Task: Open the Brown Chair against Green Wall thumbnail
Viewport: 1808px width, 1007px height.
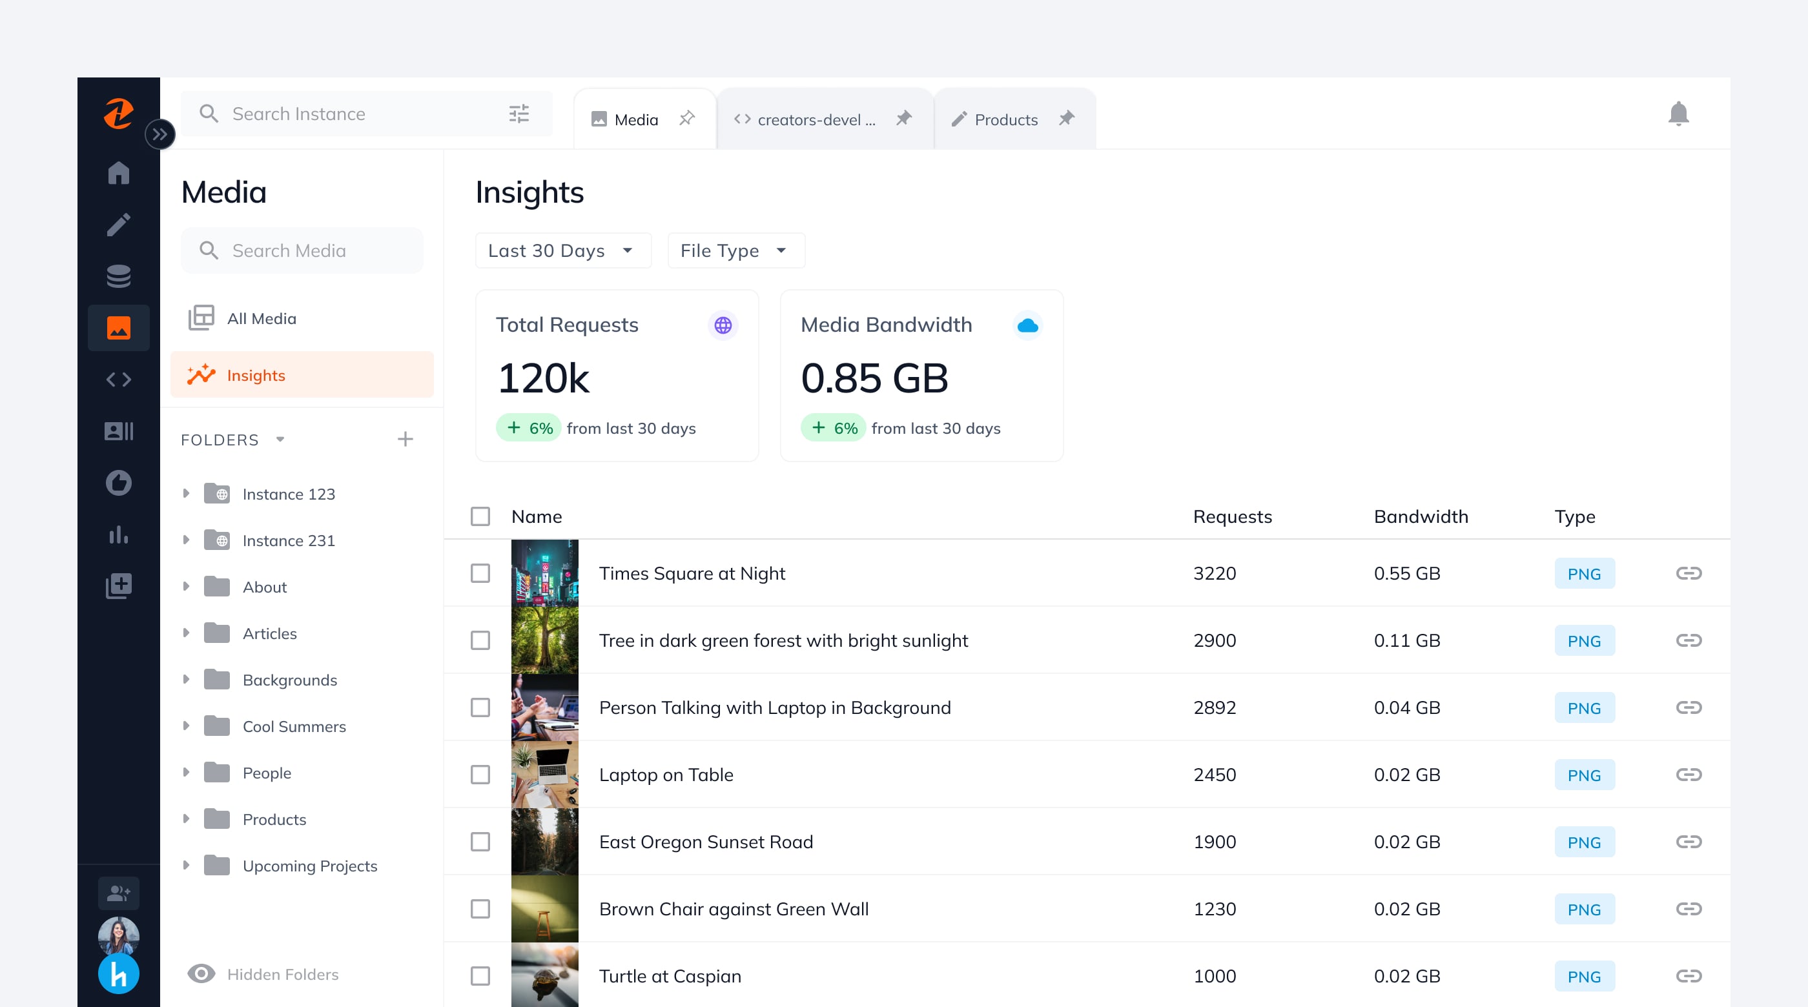Action: tap(544, 910)
